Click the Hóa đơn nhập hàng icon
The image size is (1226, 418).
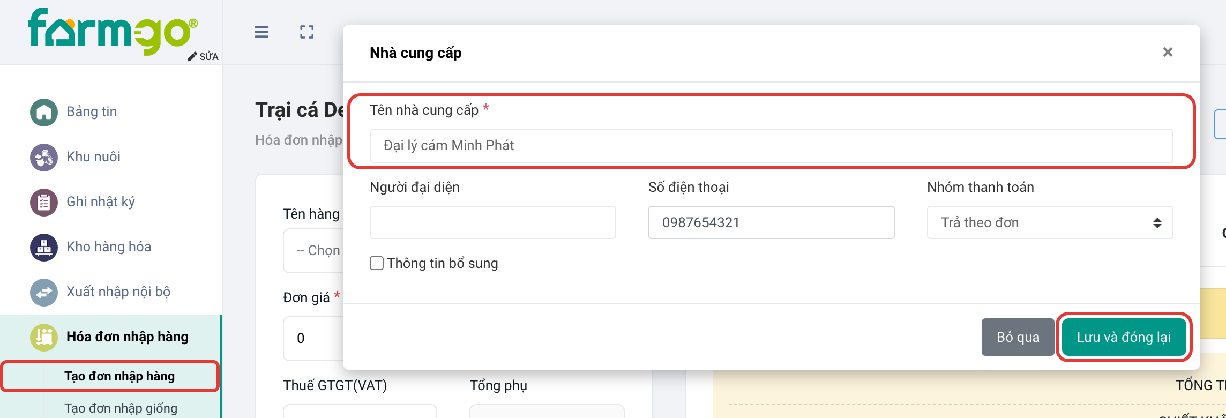point(44,337)
